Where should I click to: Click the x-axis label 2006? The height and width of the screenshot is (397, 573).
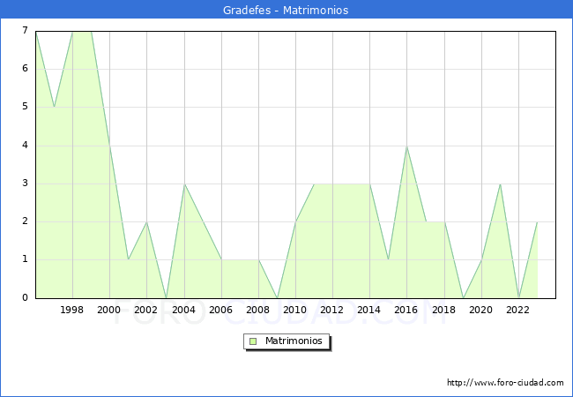pyautogui.click(x=220, y=310)
